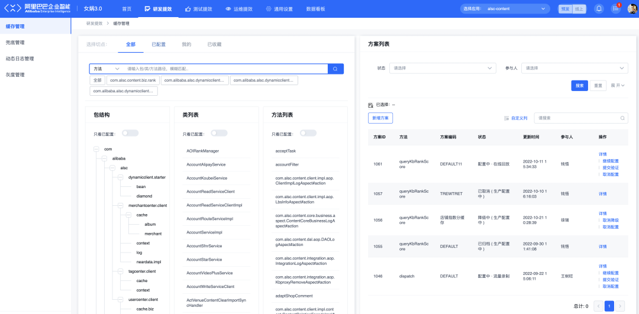Go to the 首页 top menu
This screenshot has width=639, height=314.
pos(127,8)
